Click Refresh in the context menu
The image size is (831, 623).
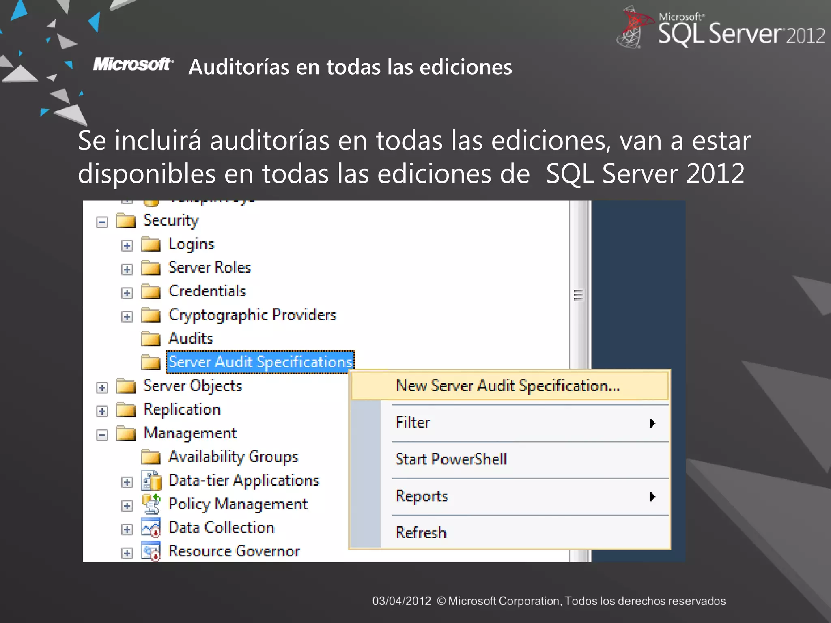[x=510, y=533]
